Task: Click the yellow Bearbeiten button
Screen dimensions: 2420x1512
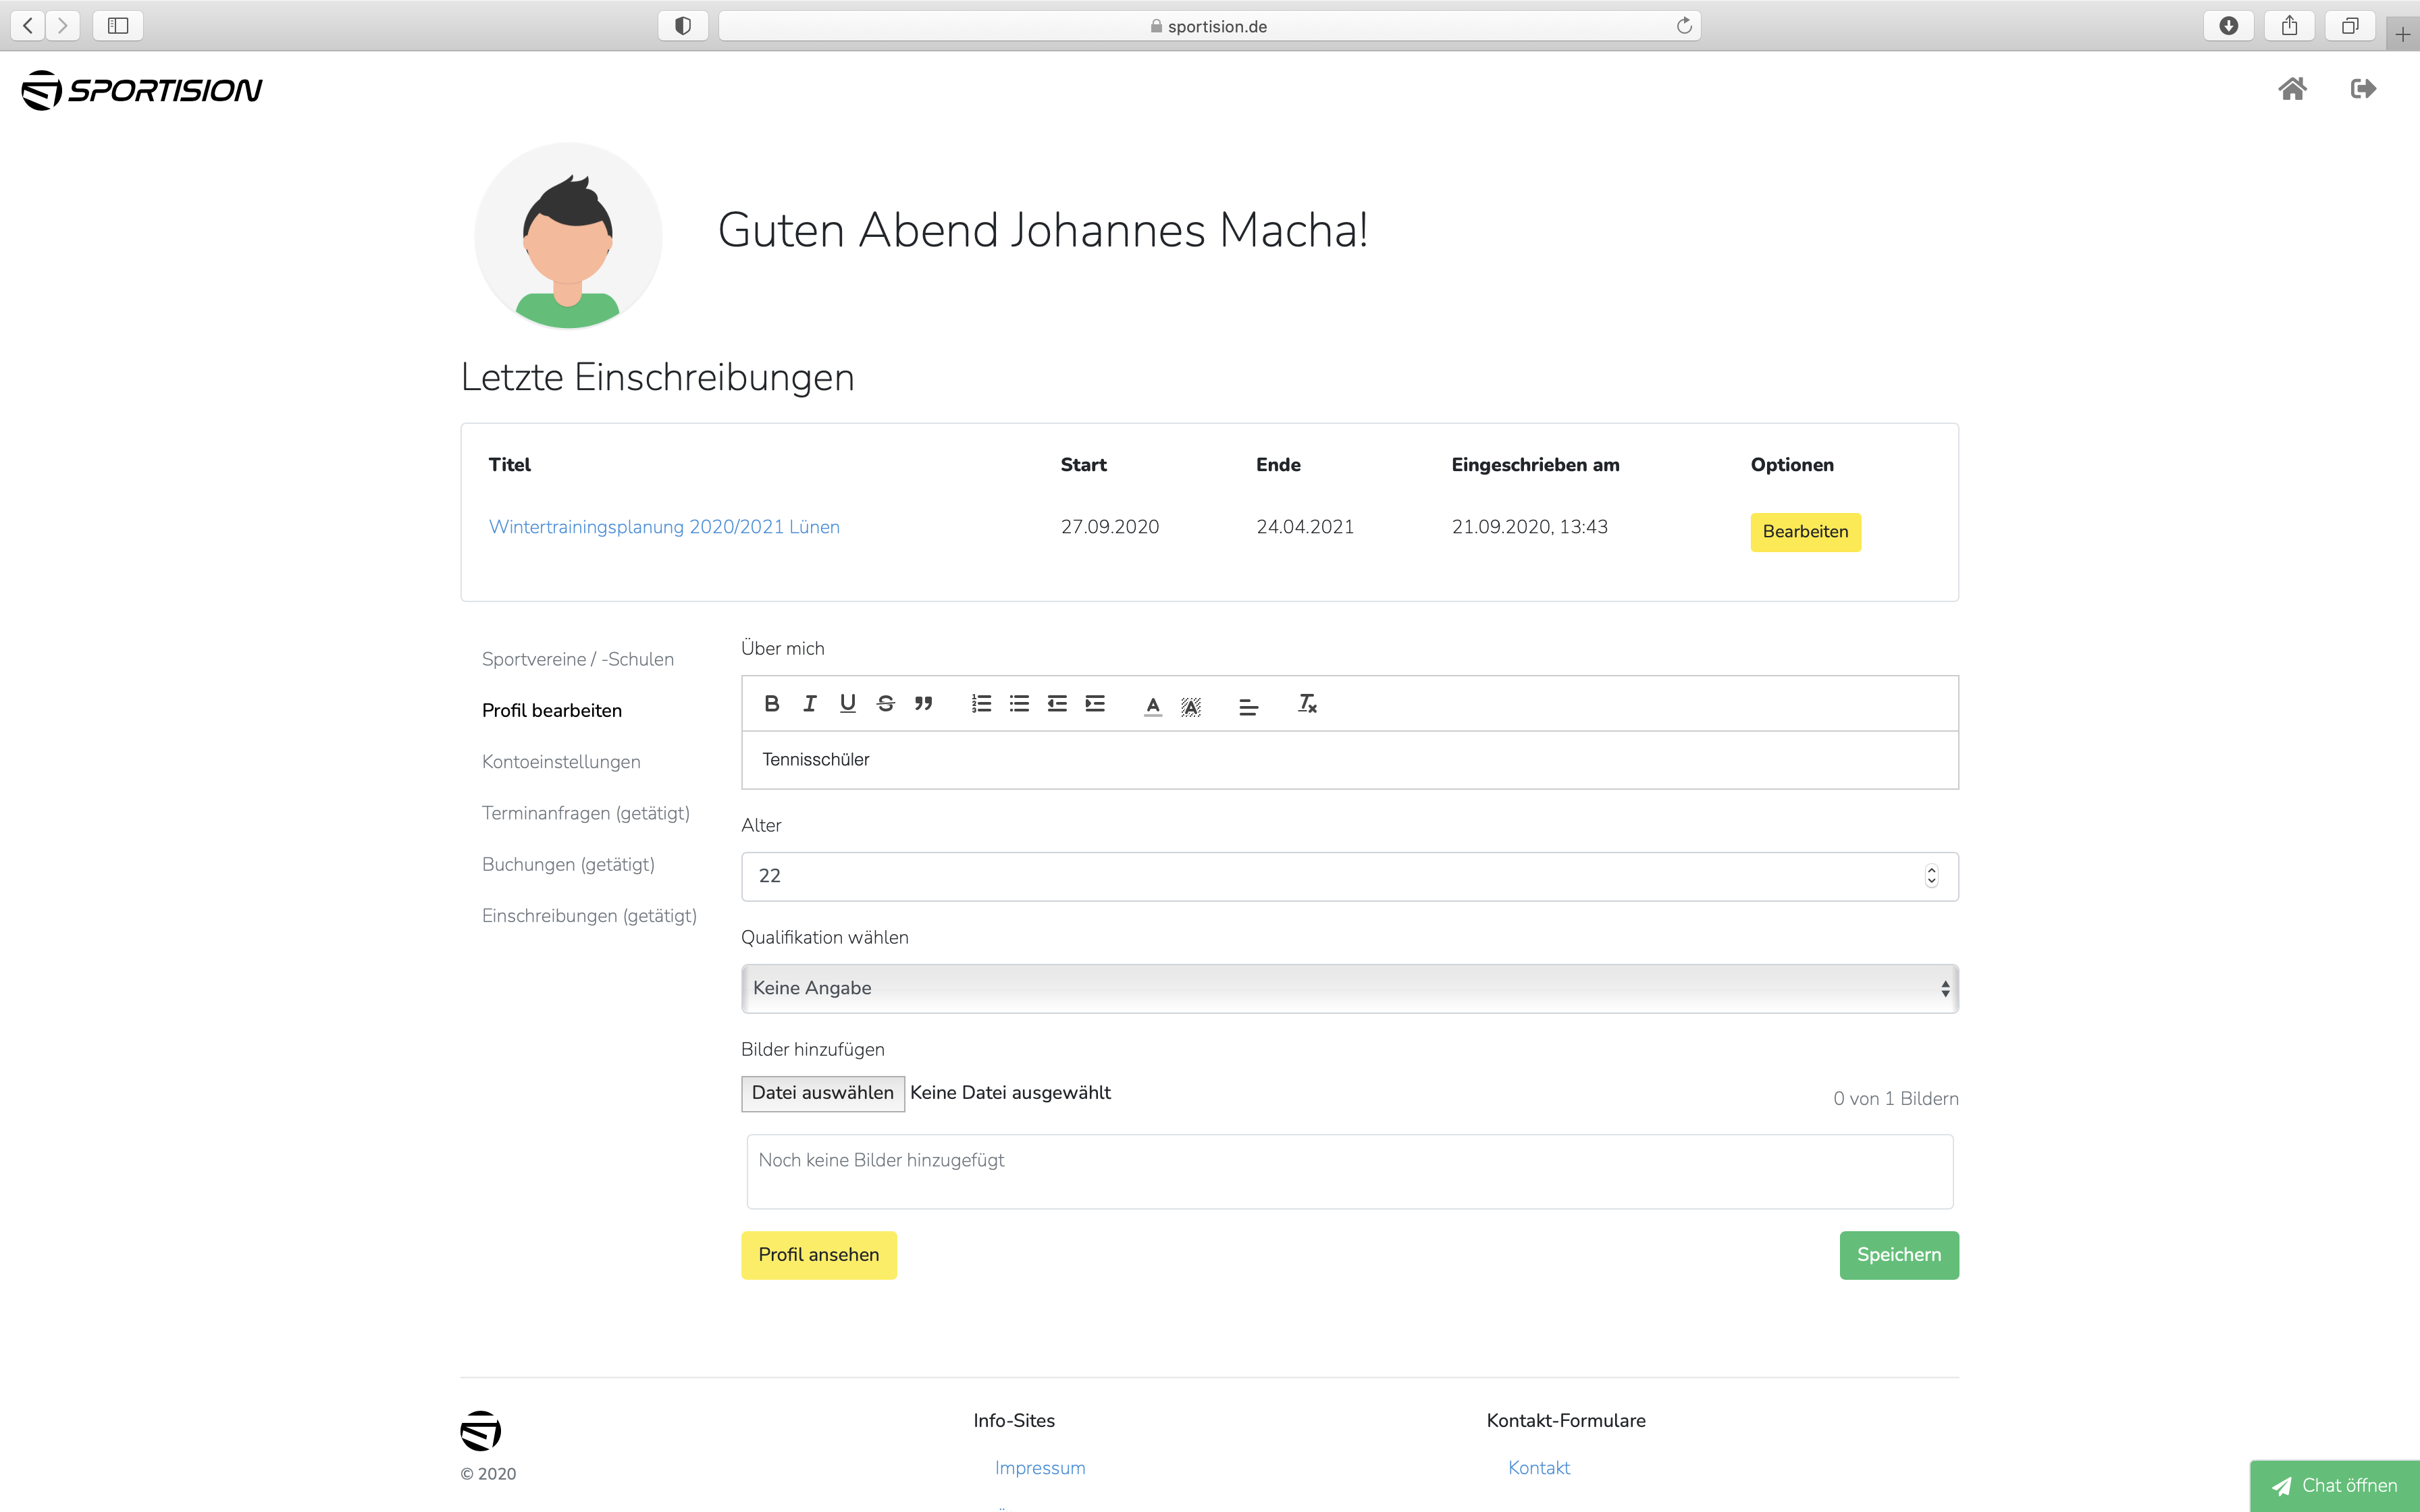Action: 1805,532
